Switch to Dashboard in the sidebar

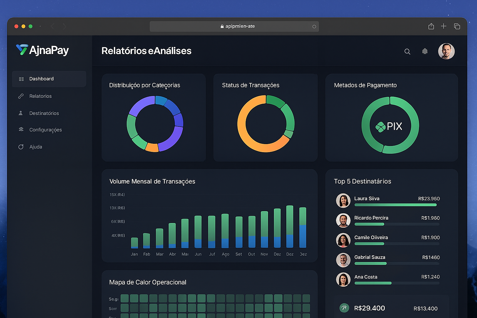click(x=41, y=79)
